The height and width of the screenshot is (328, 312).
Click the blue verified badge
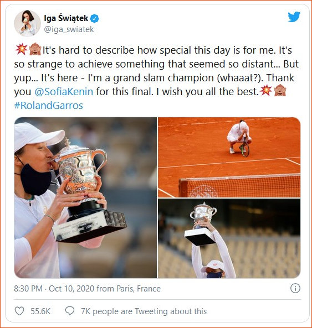95,18
